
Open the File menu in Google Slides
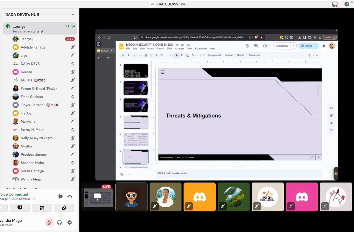tap(128, 49)
